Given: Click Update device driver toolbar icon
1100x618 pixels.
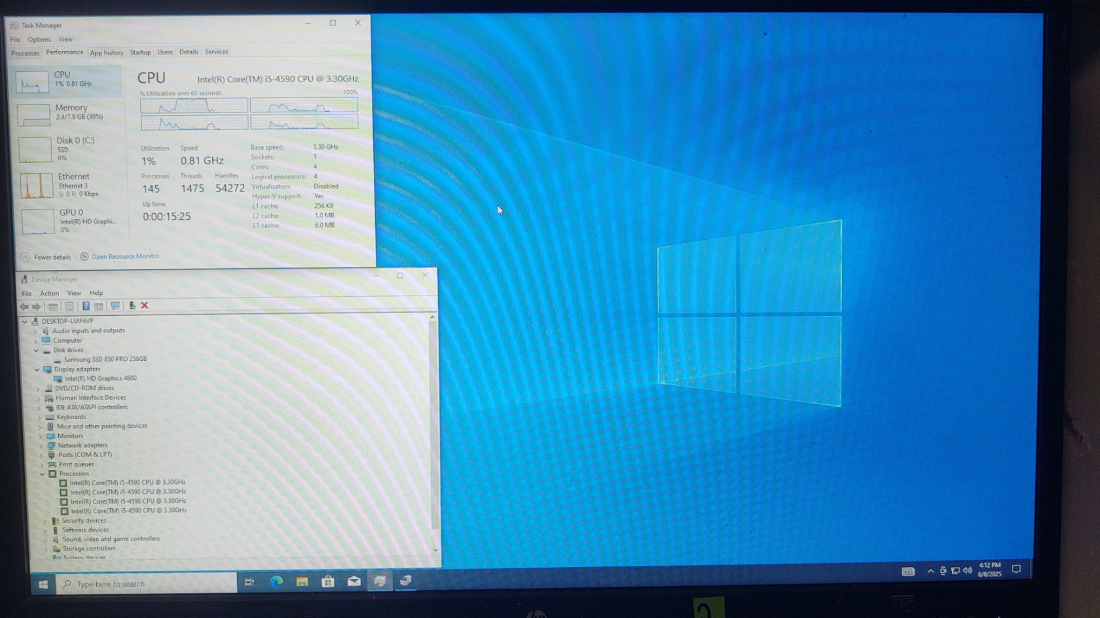Looking at the screenshot, I should point(132,305).
